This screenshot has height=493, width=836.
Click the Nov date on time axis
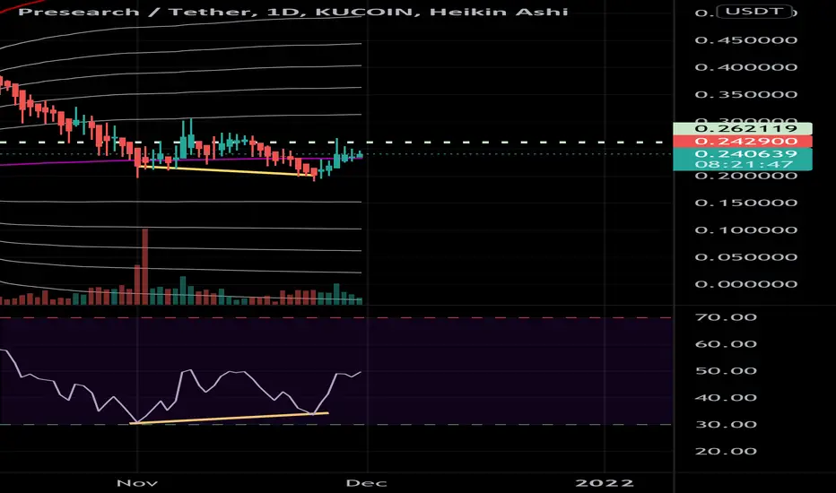(137, 483)
